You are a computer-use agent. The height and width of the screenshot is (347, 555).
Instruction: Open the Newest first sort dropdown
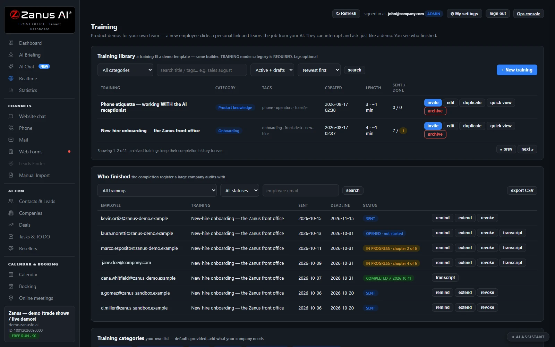[x=319, y=70]
